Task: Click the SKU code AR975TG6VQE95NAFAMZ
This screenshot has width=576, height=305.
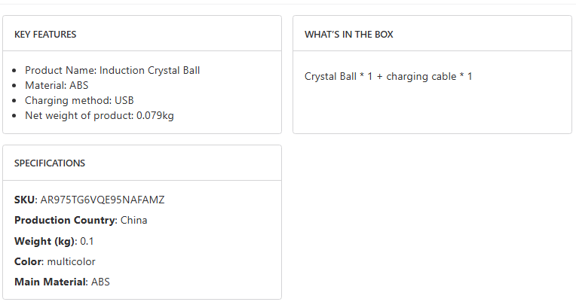Action: [102, 200]
